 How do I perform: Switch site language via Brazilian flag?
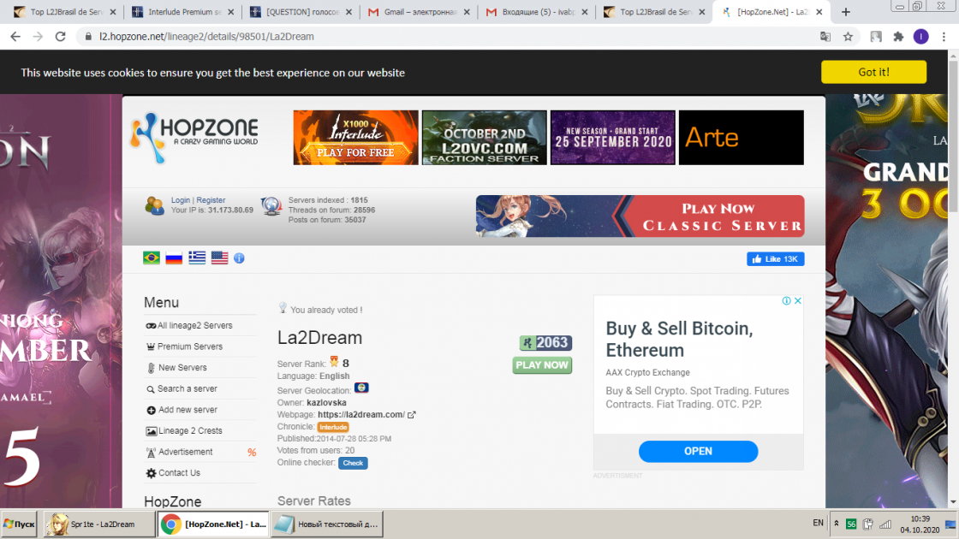pyautogui.click(x=152, y=258)
